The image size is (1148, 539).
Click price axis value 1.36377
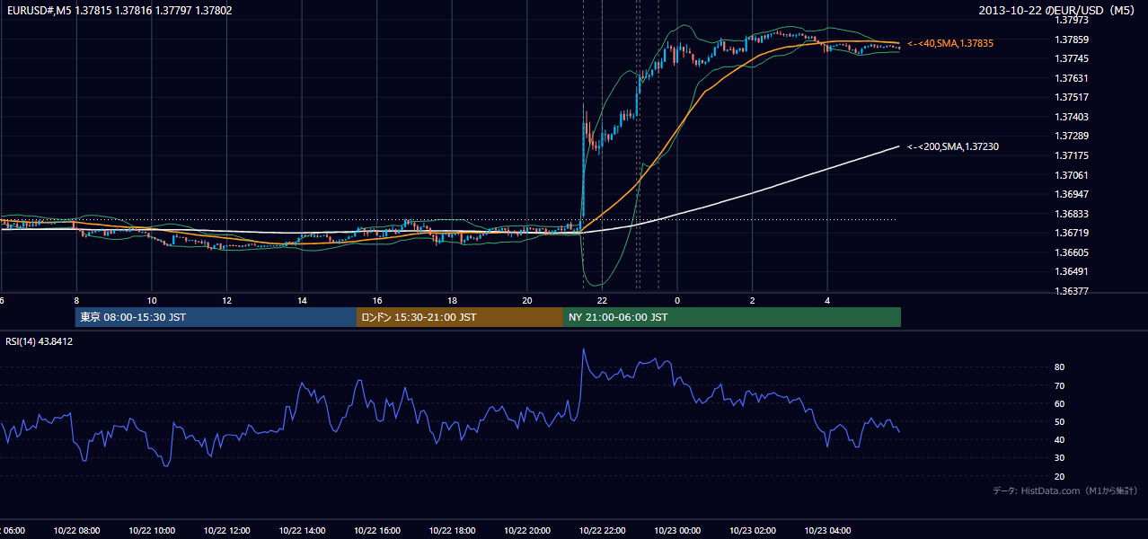click(x=1071, y=291)
